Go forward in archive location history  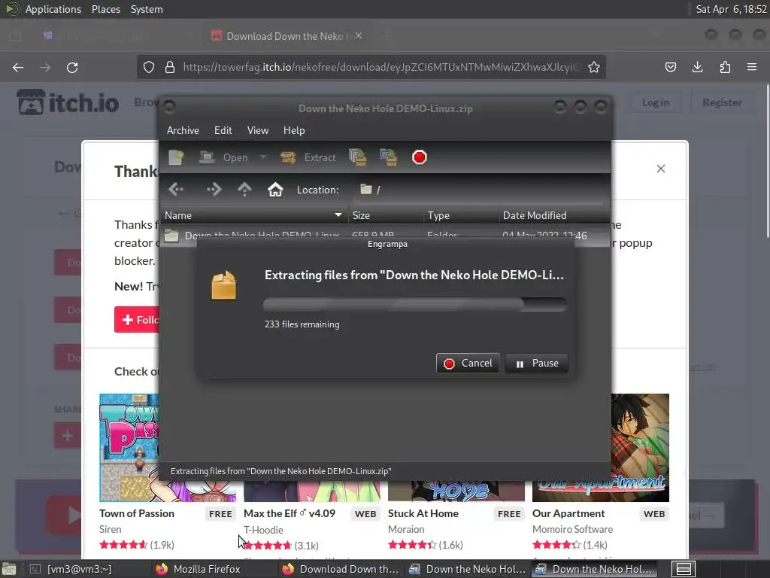click(x=214, y=189)
